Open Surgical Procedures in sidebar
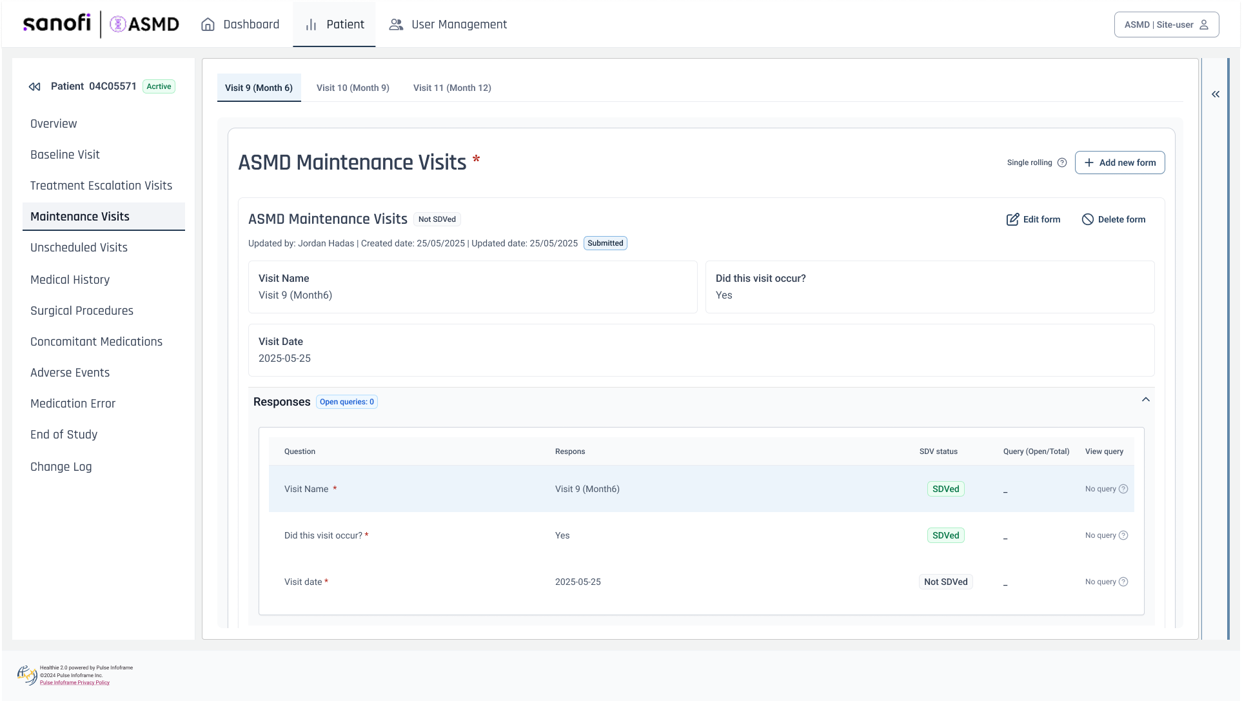1242x701 pixels. click(82, 311)
